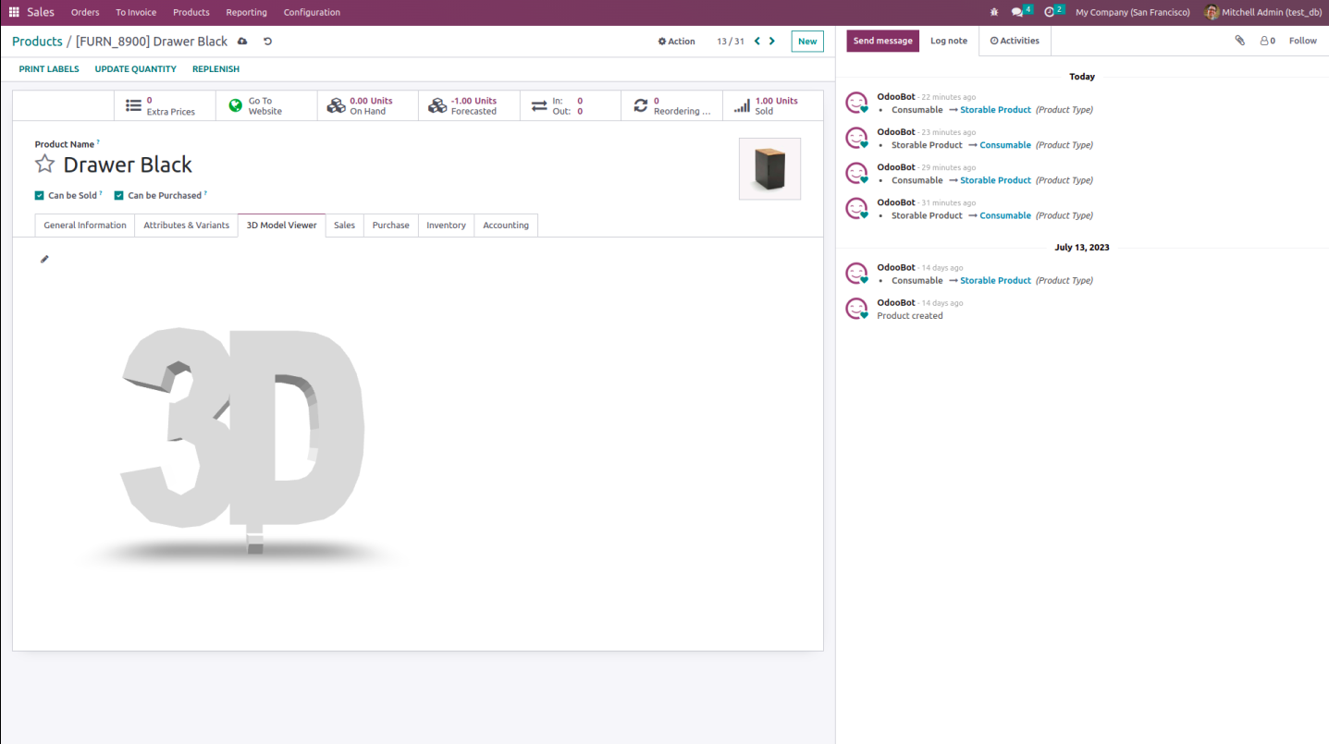Toggle the Can be Purchased checkbox
The image size is (1329, 744).
click(119, 195)
